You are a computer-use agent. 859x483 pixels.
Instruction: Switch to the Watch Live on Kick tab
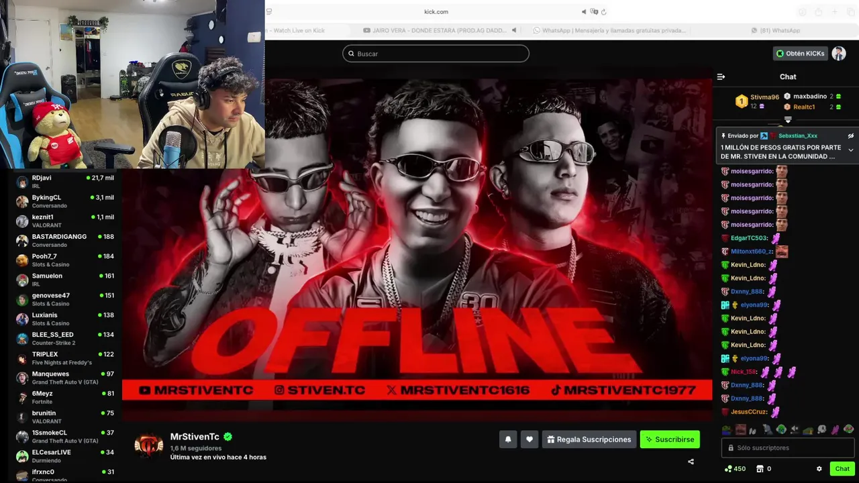307,30
